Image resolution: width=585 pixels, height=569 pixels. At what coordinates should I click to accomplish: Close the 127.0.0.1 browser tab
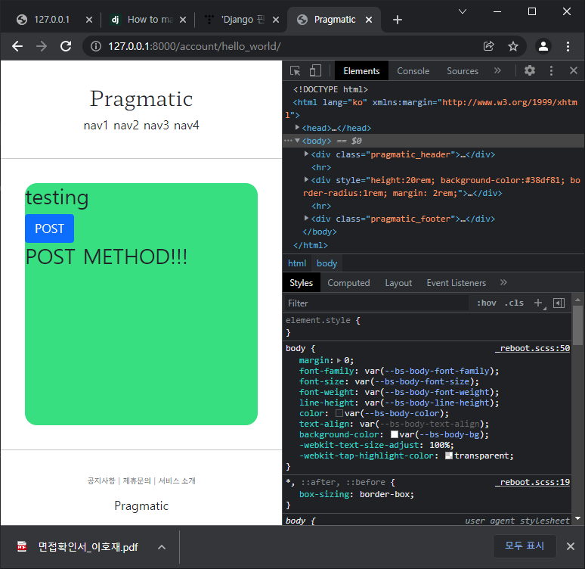pyautogui.click(x=88, y=20)
